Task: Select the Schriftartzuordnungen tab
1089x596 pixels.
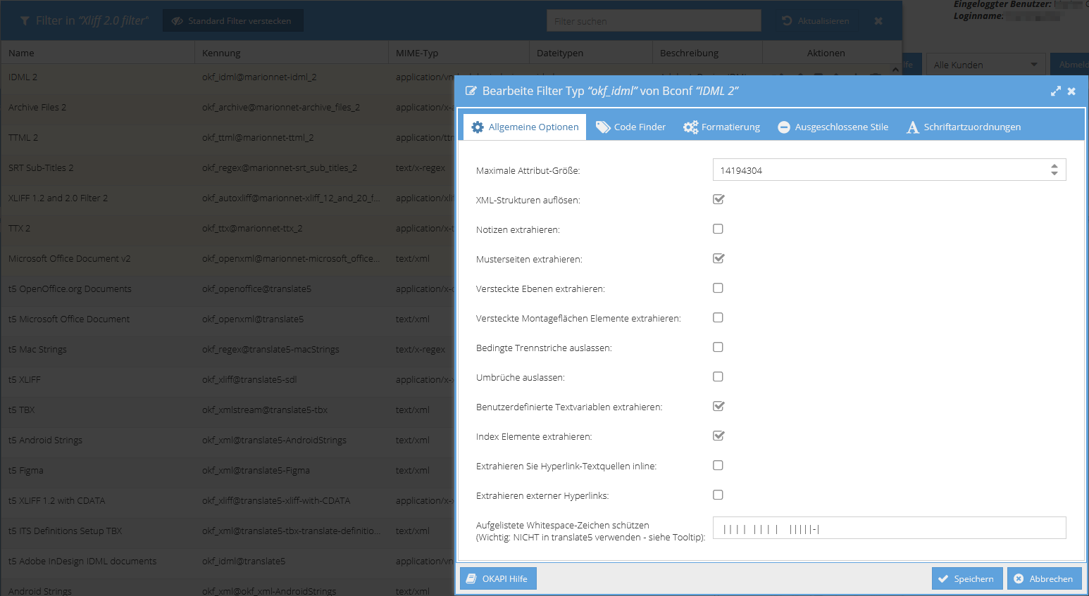Action: [x=964, y=127]
